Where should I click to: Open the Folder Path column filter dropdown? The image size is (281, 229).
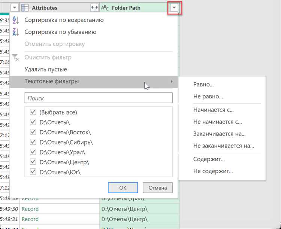point(174,8)
